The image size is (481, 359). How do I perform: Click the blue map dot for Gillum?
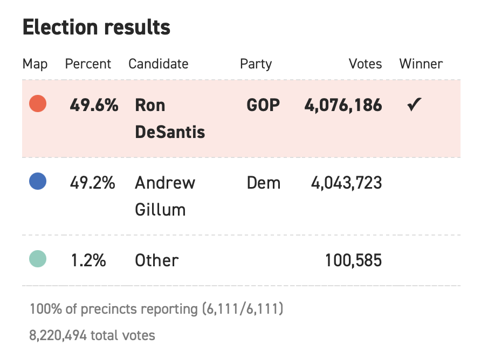[38, 181]
